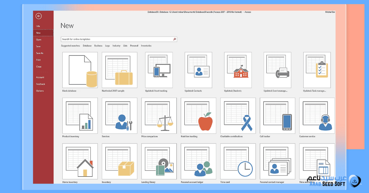Click the Business suggested search link
This screenshot has width=369, height=193.
coord(98,46)
